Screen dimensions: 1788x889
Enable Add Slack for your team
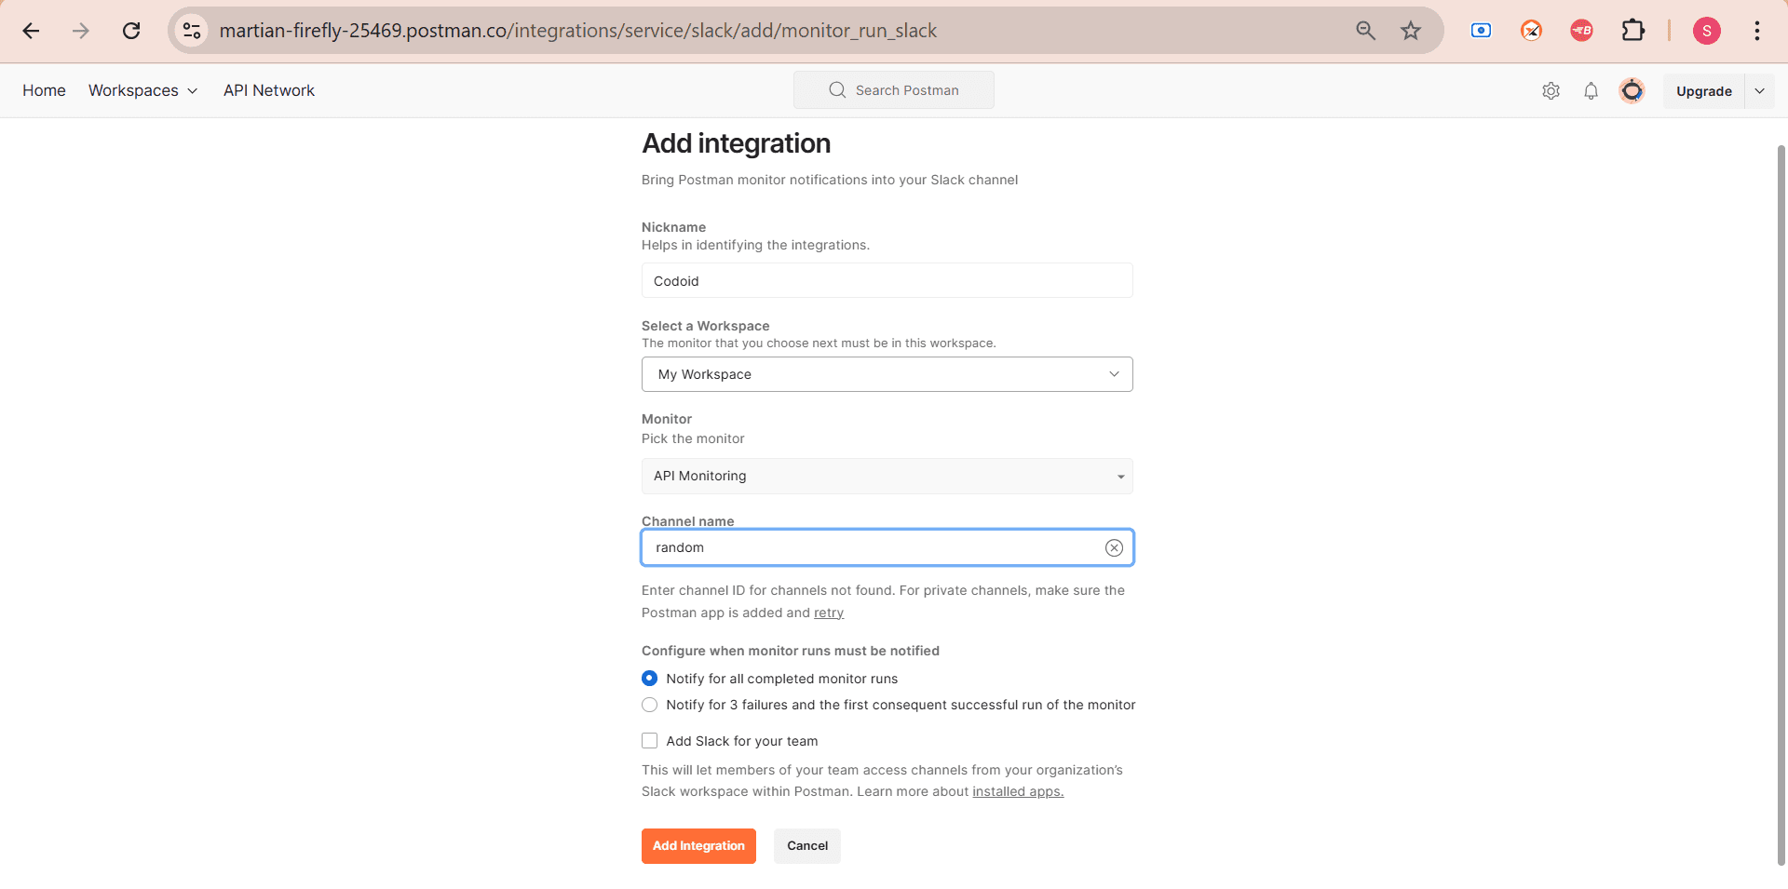[649, 740]
